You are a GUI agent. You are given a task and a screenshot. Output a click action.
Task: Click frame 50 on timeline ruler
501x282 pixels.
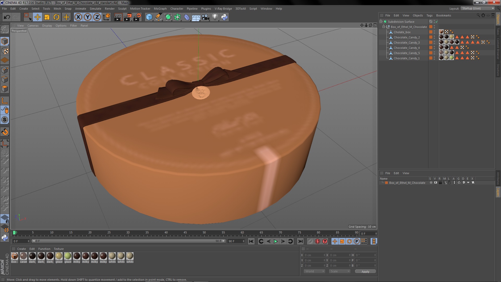204,232
